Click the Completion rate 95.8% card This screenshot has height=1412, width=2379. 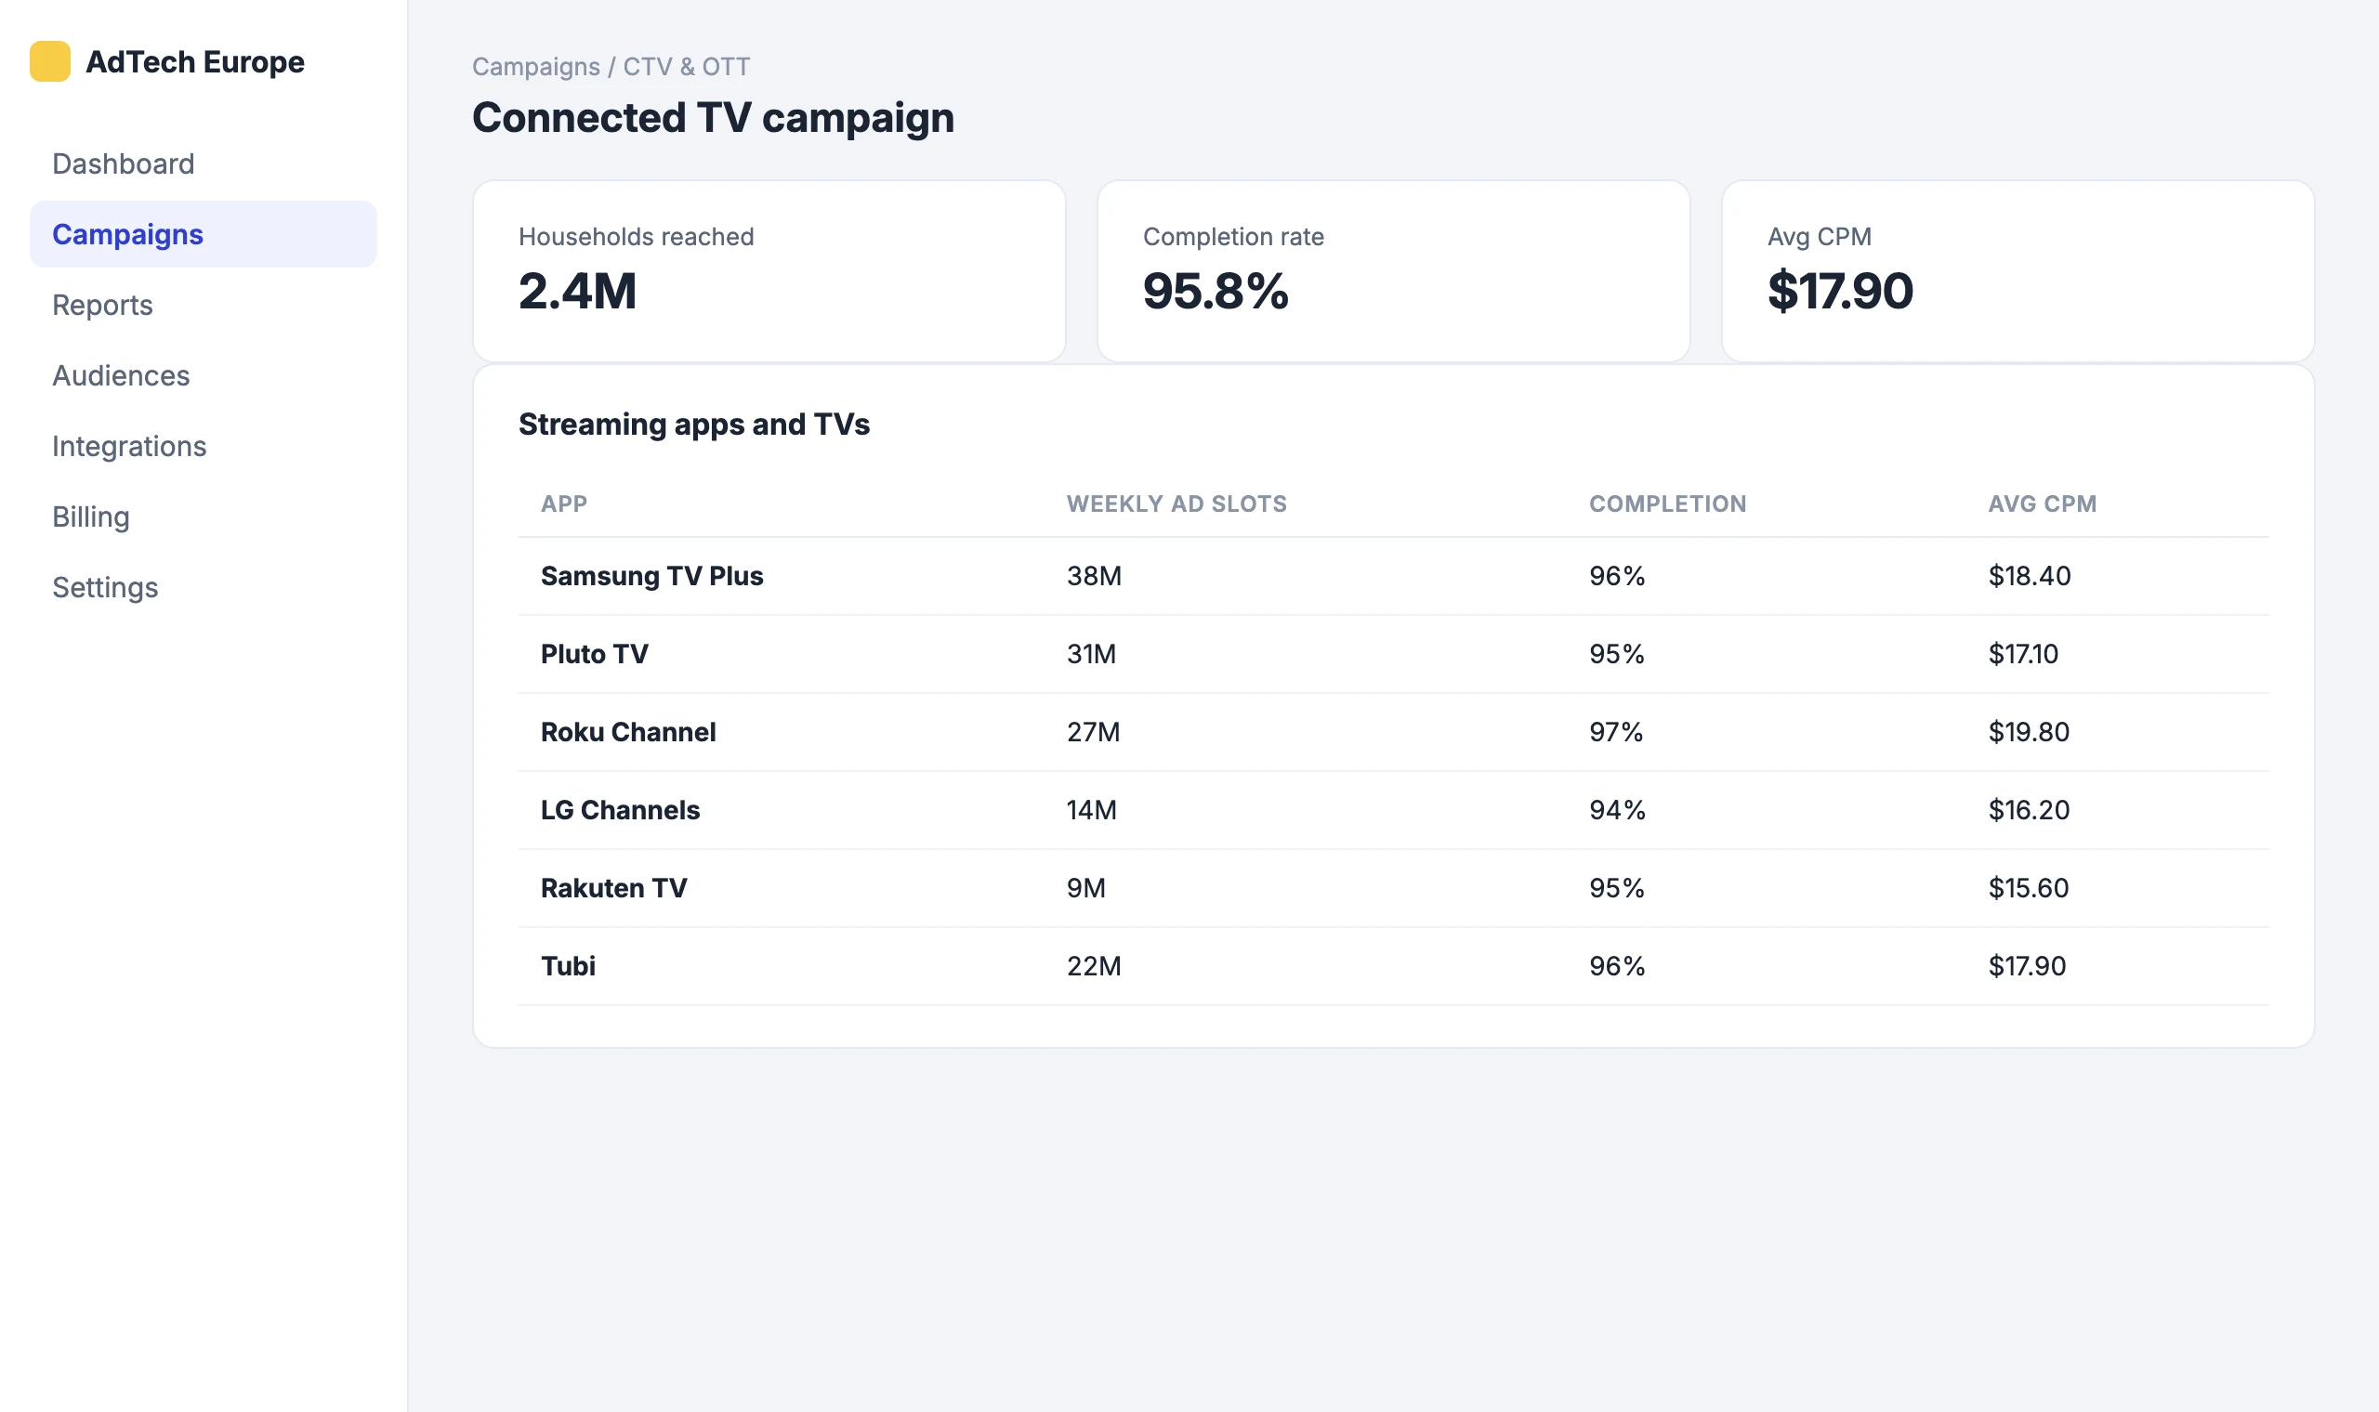(1393, 271)
